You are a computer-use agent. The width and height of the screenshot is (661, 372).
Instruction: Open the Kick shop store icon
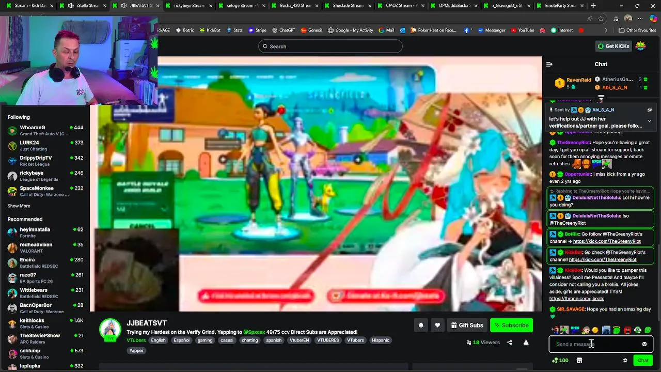(x=579, y=361)
